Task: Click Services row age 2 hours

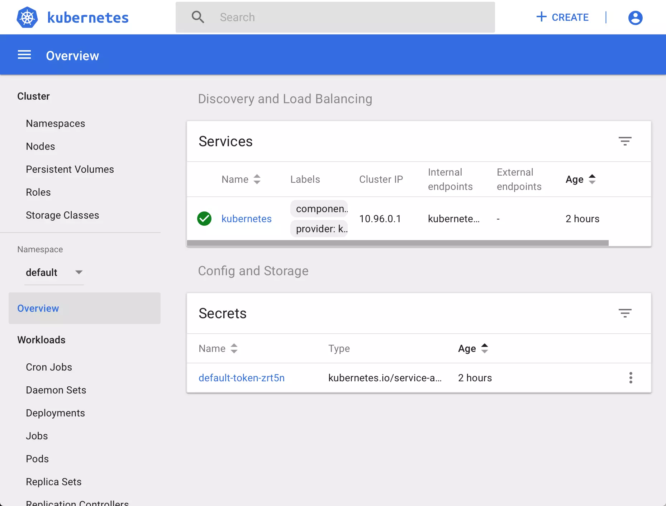Action: [582, 219]
